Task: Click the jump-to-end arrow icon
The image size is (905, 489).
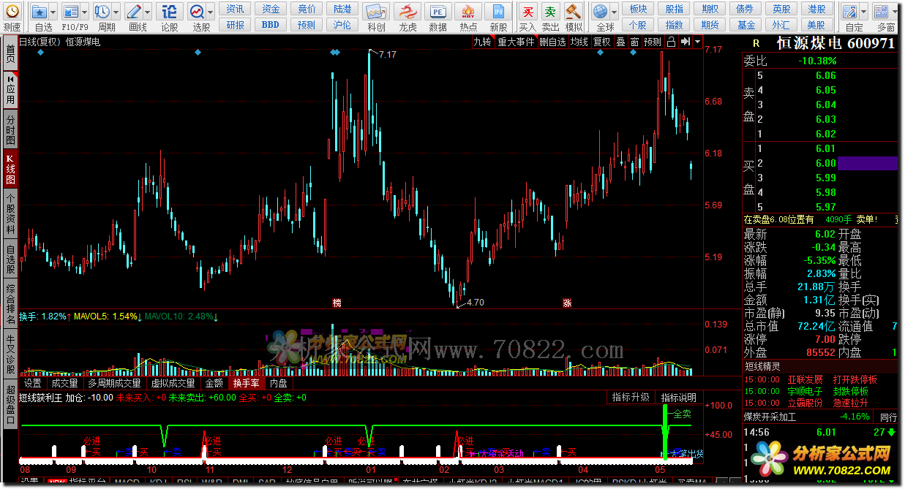Action: point(685,42)
